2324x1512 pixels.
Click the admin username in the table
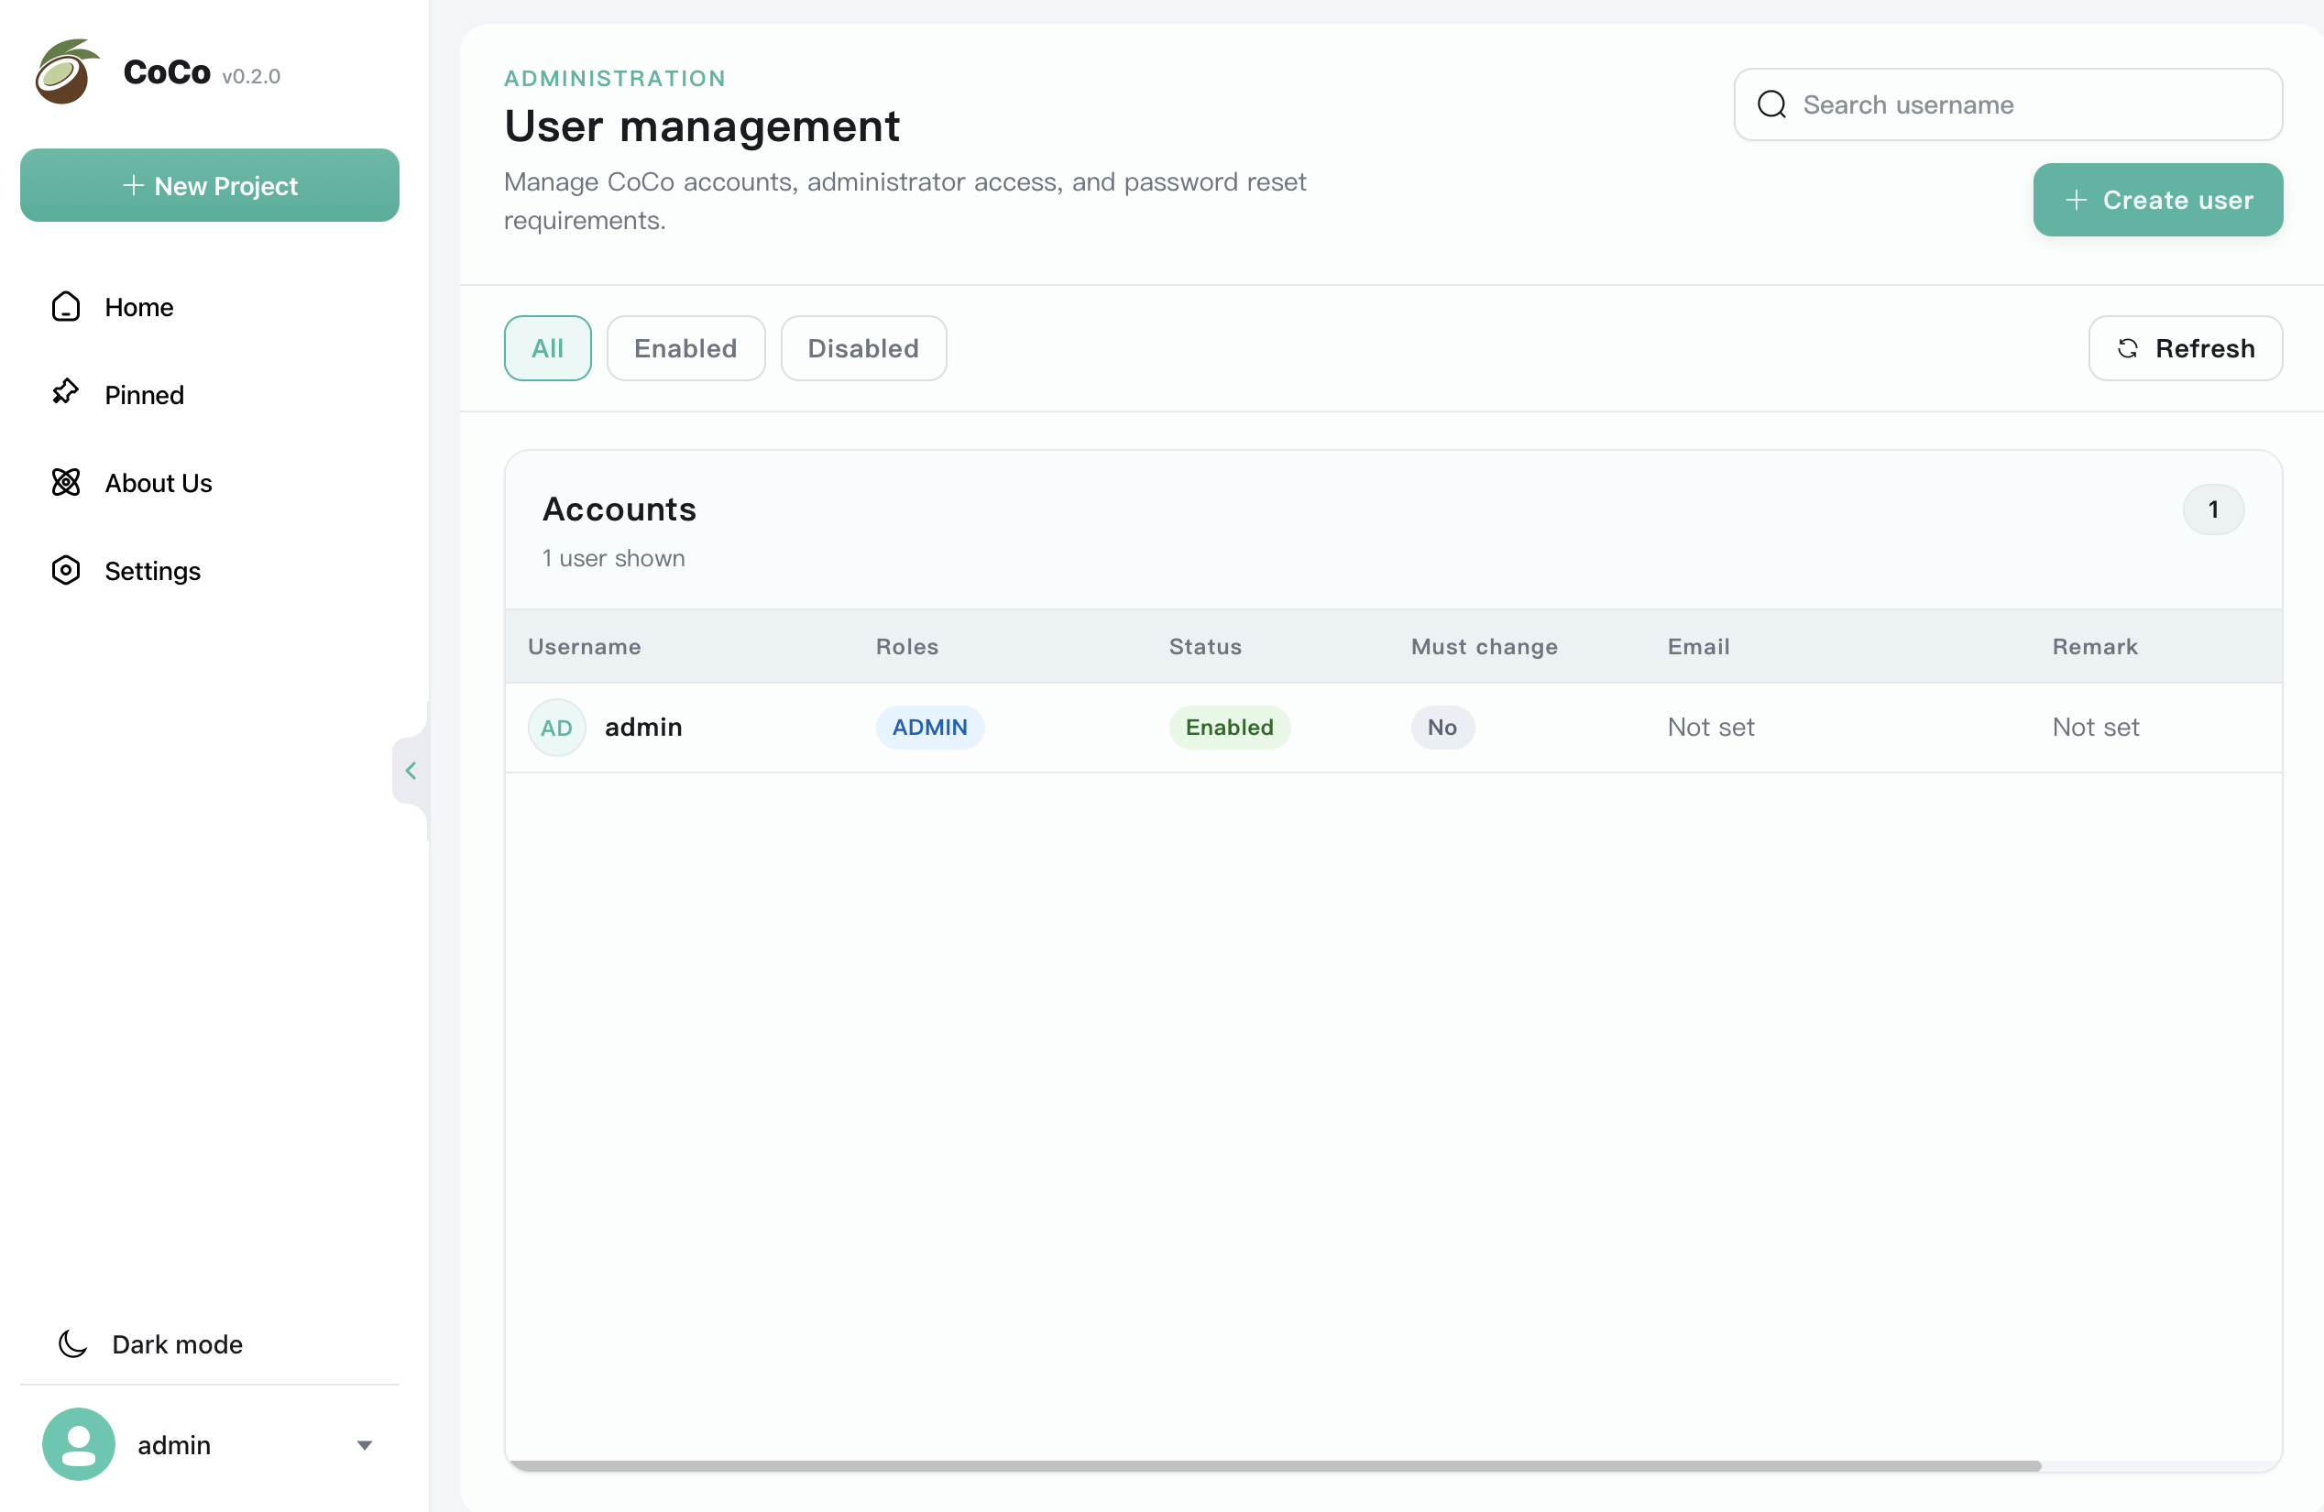click(x=643, y=728)
